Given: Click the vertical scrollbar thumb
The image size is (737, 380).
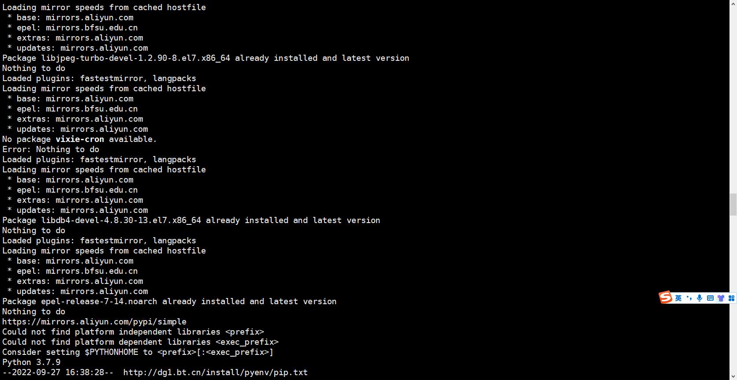Looking at the screenshot, I should [x=733, y=204].
